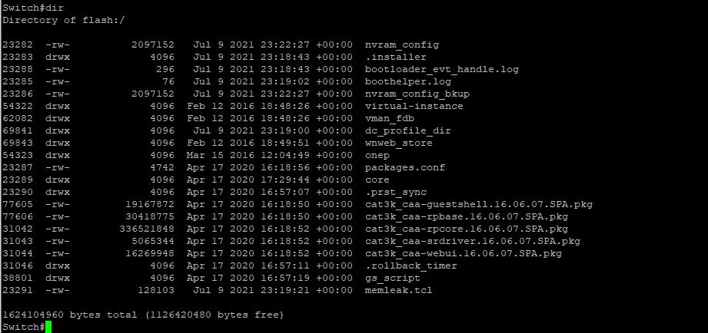Select the core directory entry
The height and width of the screenshot is (333, 708).
tap(377, 180)
